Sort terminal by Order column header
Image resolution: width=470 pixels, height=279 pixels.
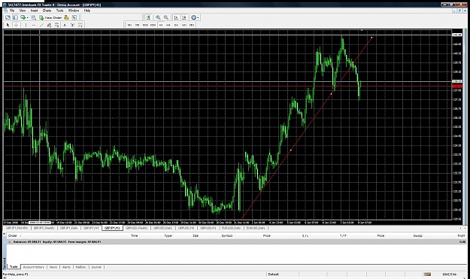[x=13, y=236]
